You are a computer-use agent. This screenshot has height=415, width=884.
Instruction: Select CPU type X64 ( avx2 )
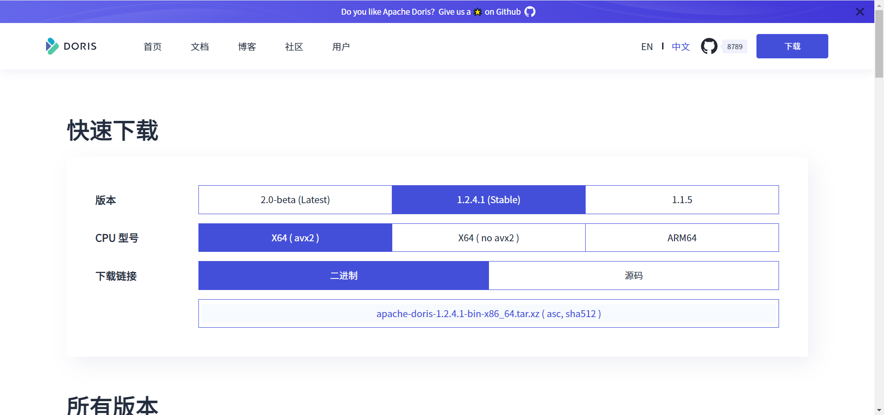tap(295, 238)
